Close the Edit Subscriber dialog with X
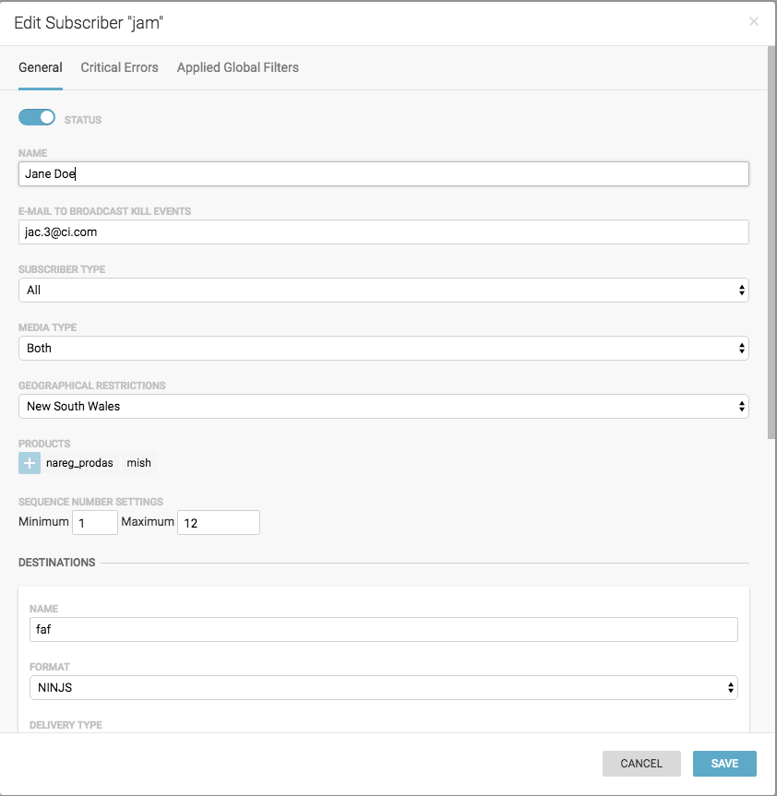 pyautogui.click(x=754, y=21)
